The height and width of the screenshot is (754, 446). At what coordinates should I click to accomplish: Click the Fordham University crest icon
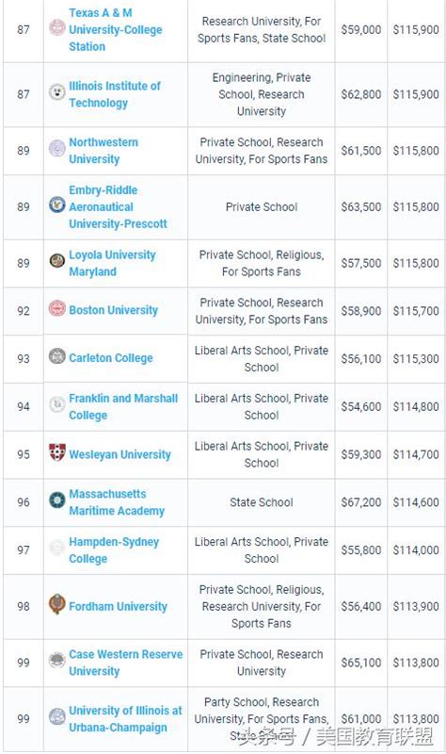57,604
